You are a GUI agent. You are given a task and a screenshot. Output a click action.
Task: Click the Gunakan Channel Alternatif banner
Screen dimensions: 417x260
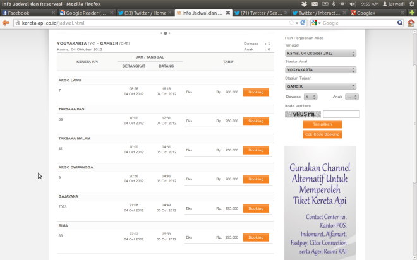point(320,203)
